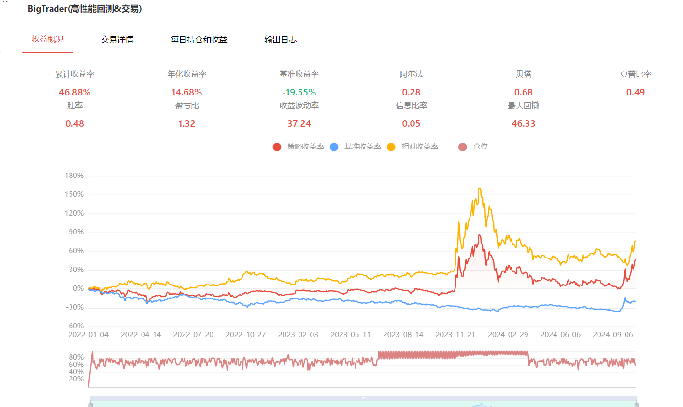Grab the left zoom slider handle

click(90, 405)
